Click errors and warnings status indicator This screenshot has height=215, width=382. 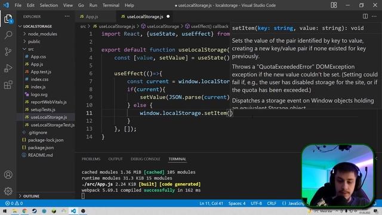click(14, 203)
